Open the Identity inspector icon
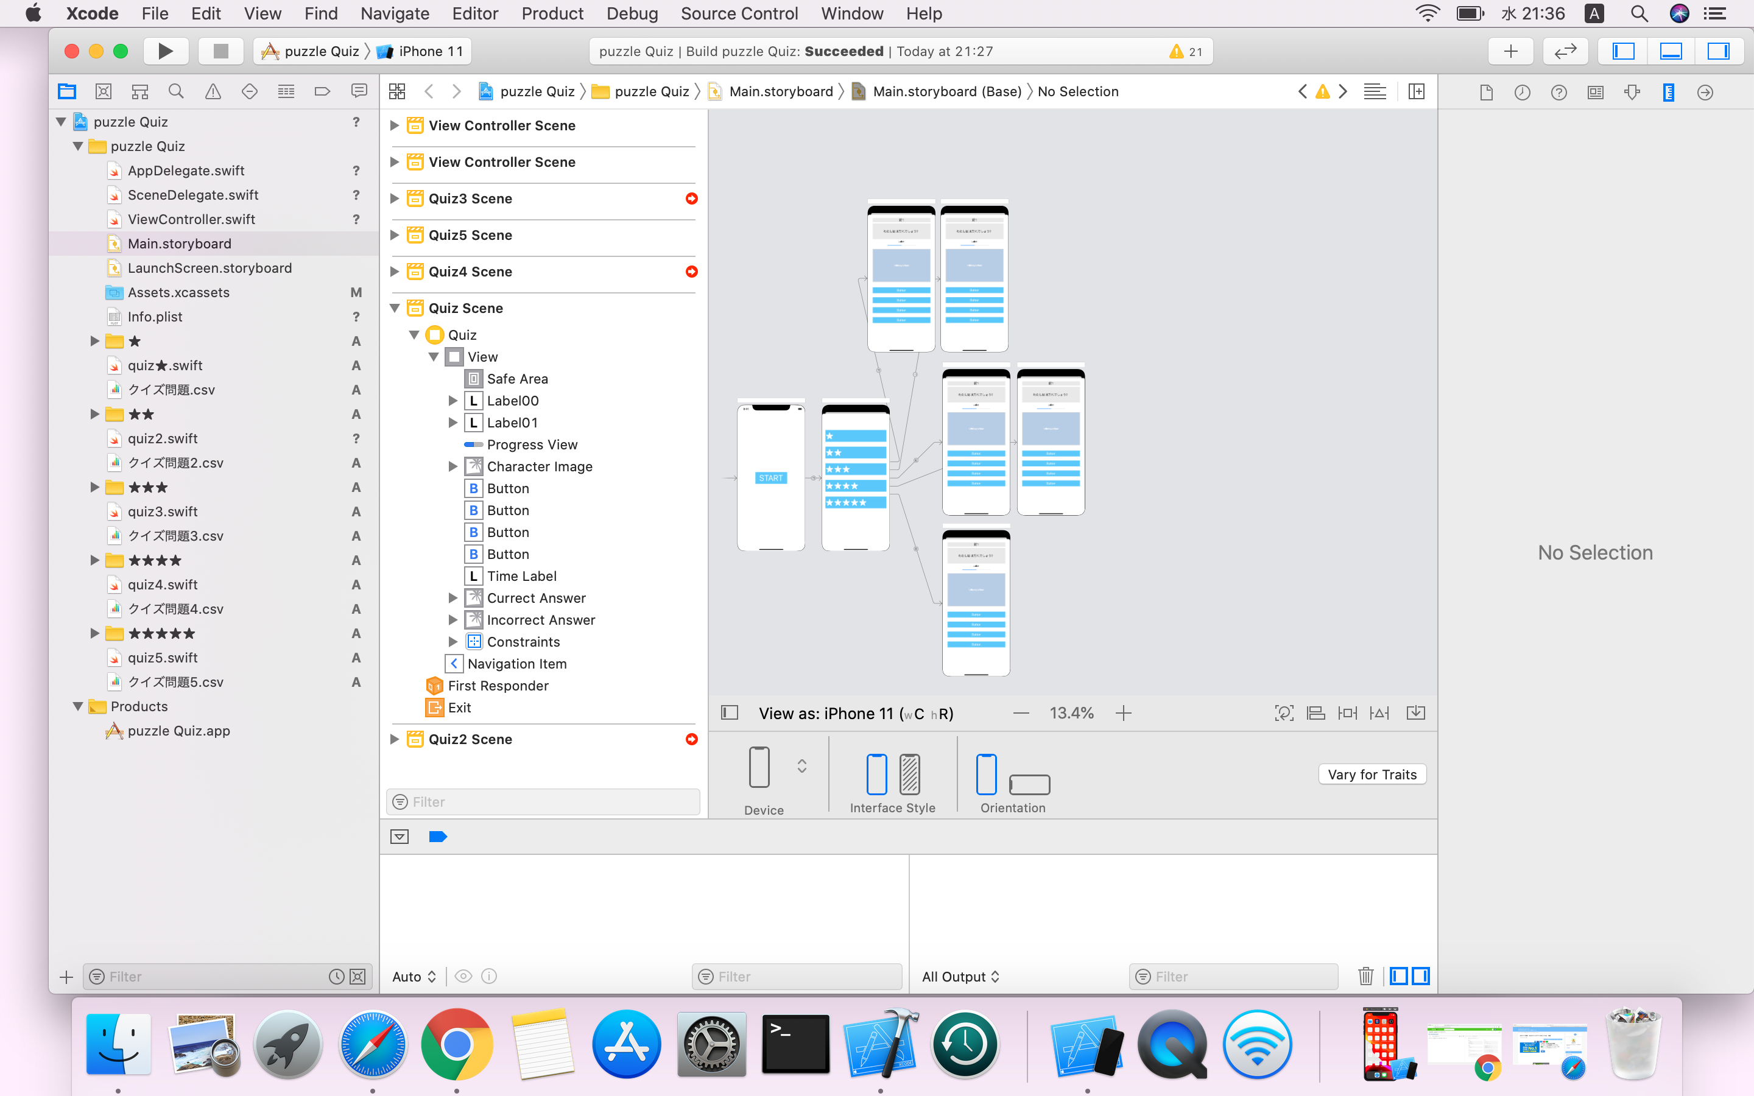Image resolution: width=1754 pixels, height=1096 pixels. point(1595,92)
